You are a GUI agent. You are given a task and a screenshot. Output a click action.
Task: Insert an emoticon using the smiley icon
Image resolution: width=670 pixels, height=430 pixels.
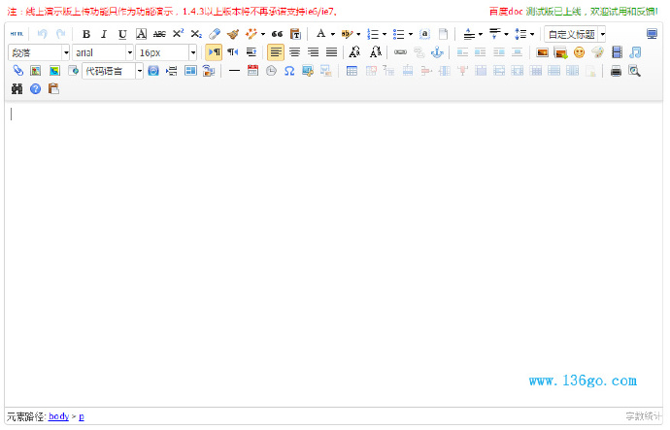point(579,52)
